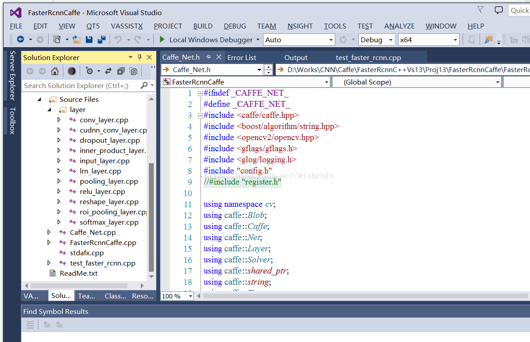
Task: Toggle the pin on the Caffe_Net.h tab
Action: pos(208,57)
